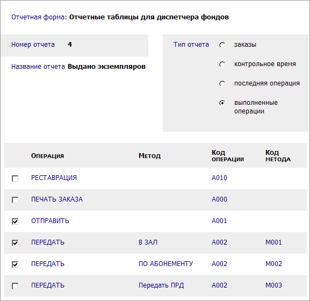
Task: Click the В ЗАЛ method text
Action: pos(148,242)
